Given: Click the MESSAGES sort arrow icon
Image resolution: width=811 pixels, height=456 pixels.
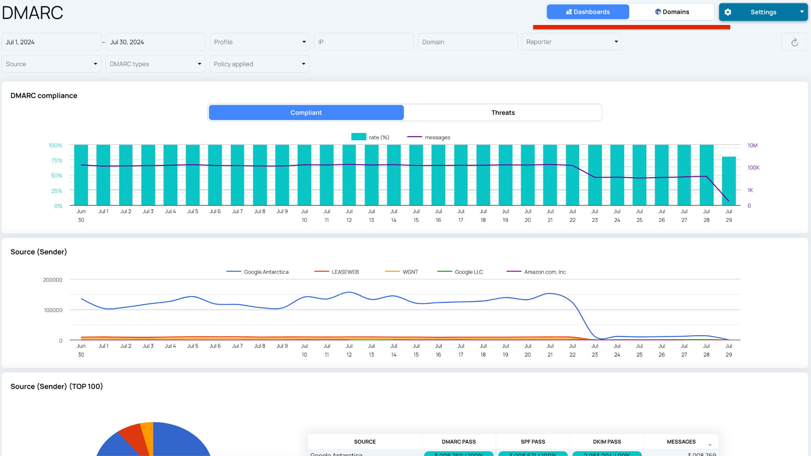Looking at the screenshot, I should 710,445.
